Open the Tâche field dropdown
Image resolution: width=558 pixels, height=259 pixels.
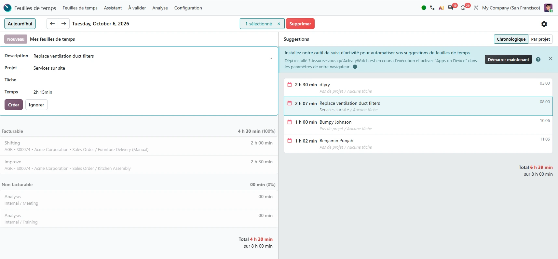pyautogui.click(x=153, y=80)
